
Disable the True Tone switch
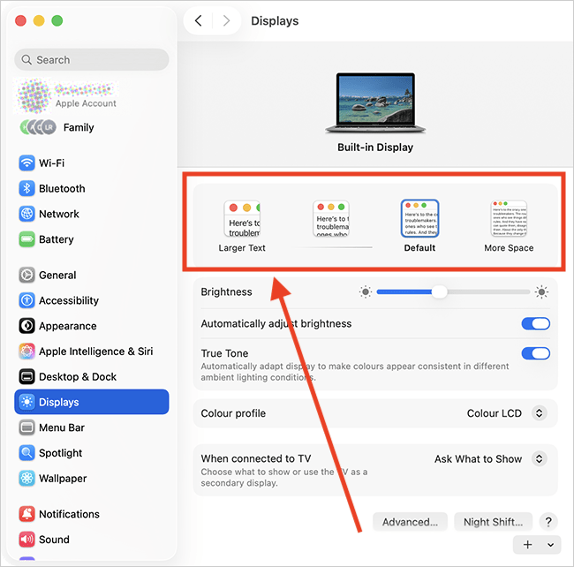(x=535, y=354)
